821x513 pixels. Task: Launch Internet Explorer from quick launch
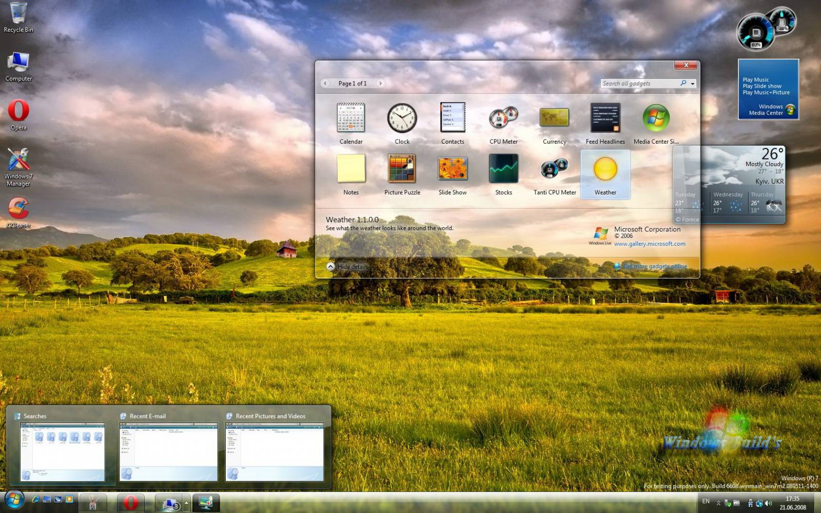(x=36, y=499)
